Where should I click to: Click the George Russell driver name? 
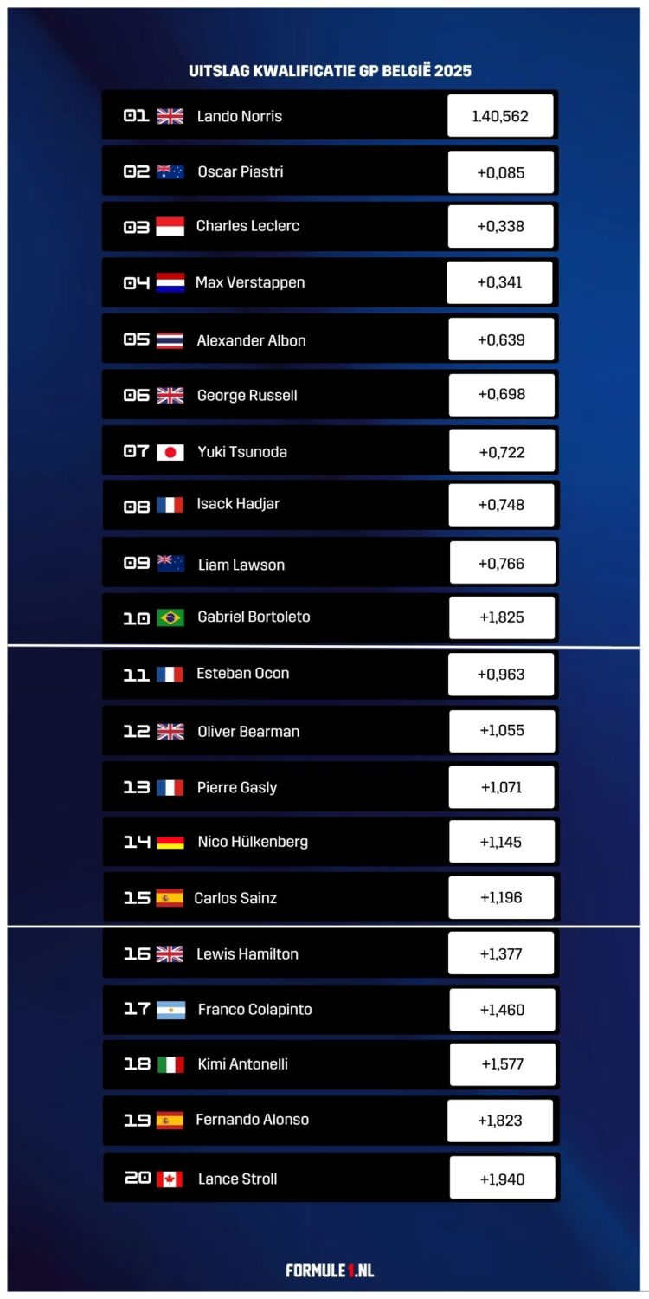[x=247, y=396]
